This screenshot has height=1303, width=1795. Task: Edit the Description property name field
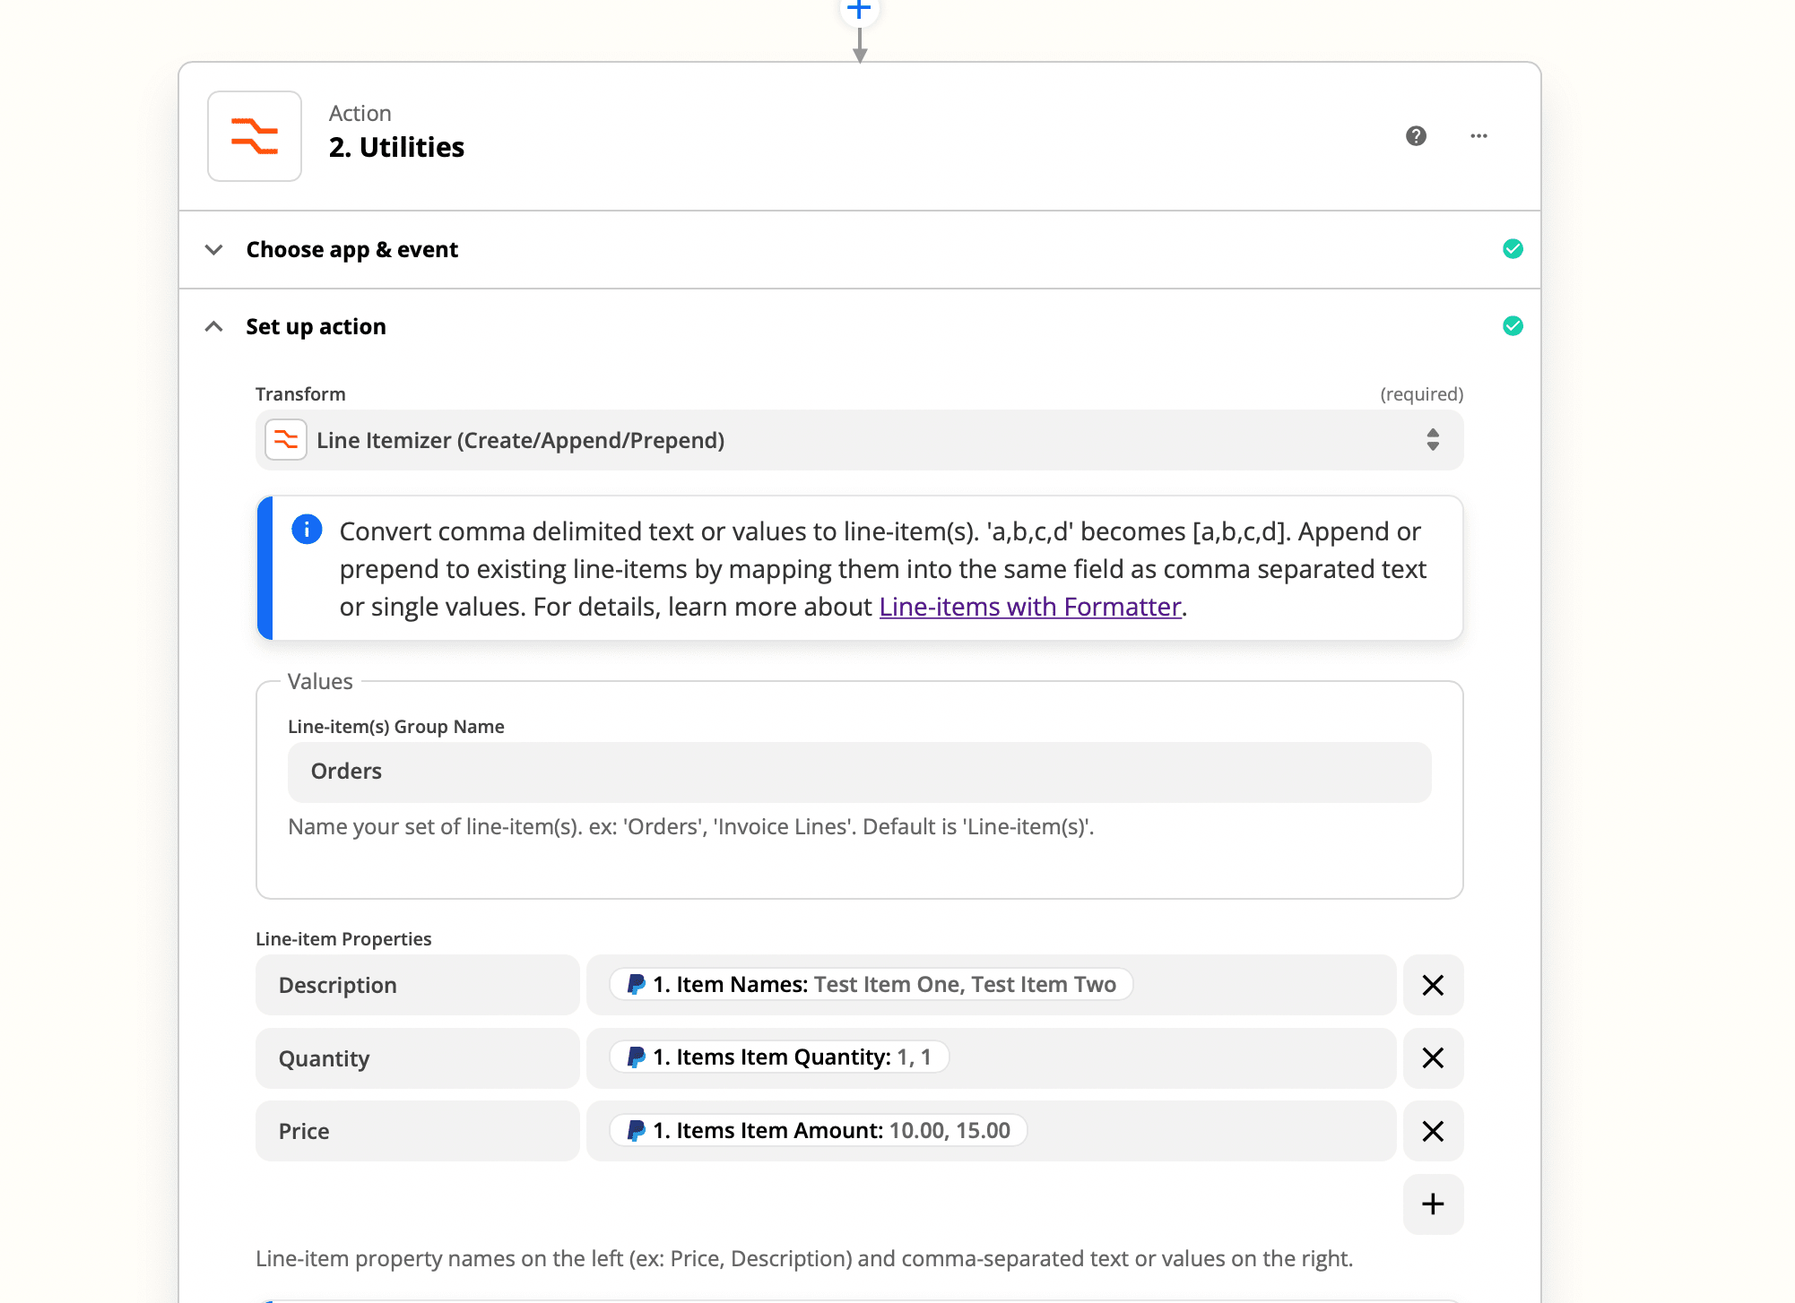point(418,985)
